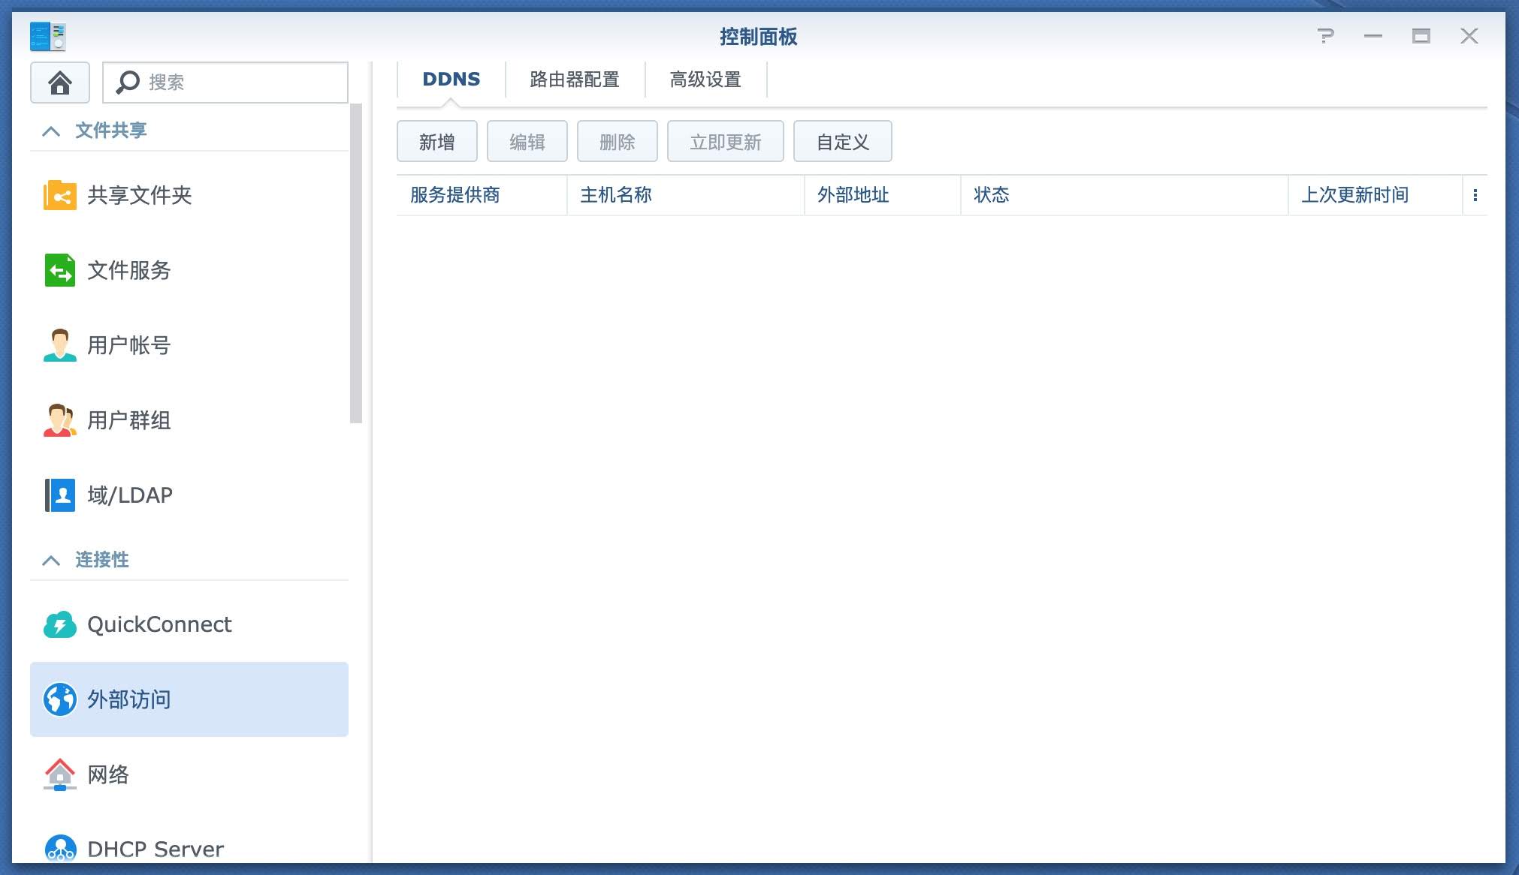Click the home icon button

coord(60,83)
